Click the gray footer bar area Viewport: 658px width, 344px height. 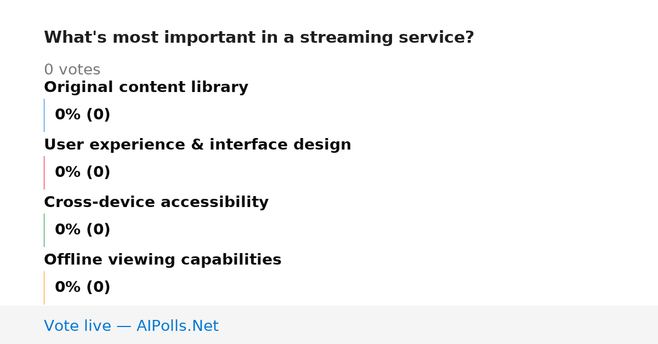click(329, 325)
